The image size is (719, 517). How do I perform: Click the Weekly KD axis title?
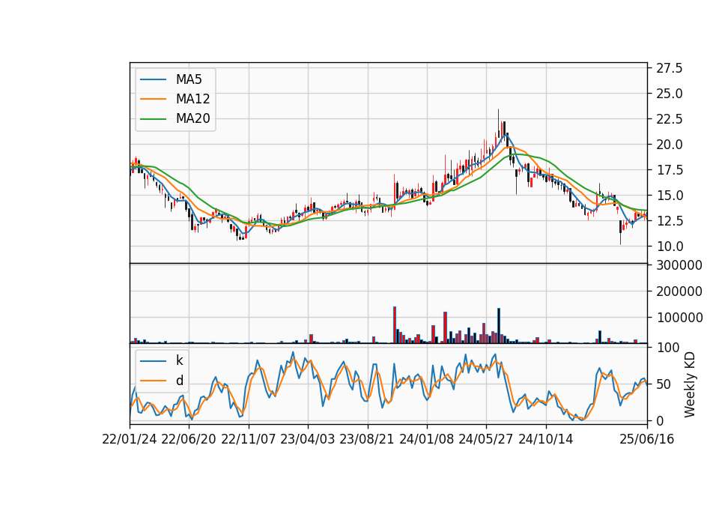[x=689, y=384]
